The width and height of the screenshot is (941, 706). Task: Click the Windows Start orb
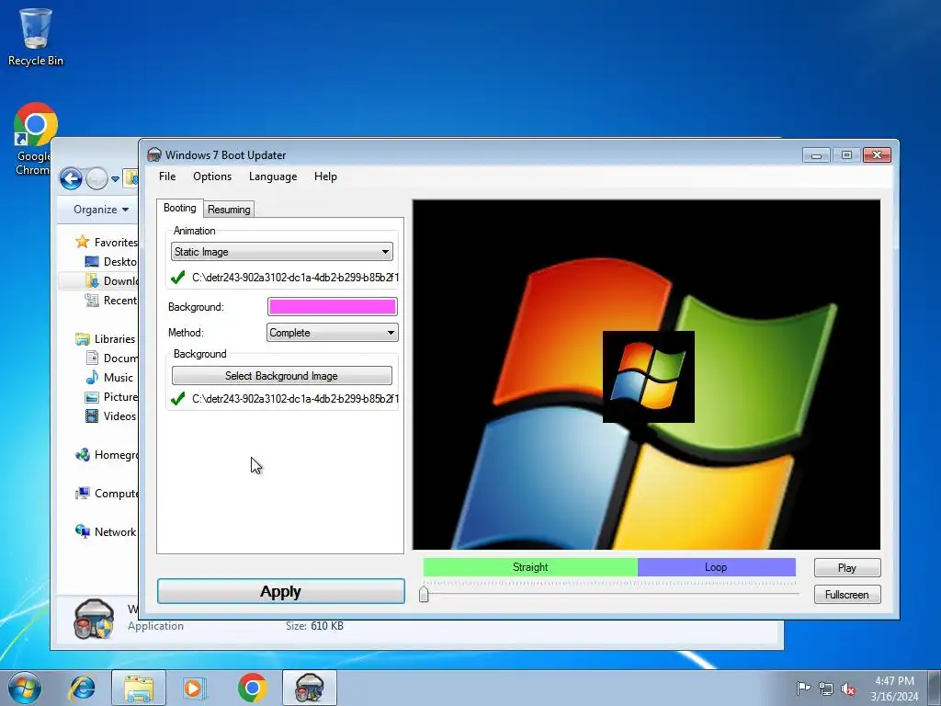[25, 688]
